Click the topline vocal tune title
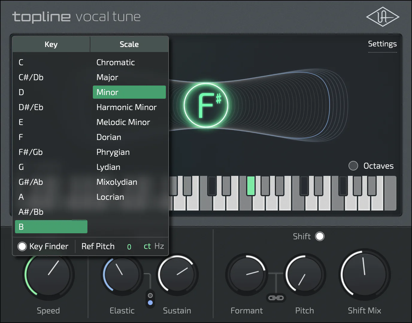Image resolution: width=412 pixels, height=323 pixels. pos(76,17)
